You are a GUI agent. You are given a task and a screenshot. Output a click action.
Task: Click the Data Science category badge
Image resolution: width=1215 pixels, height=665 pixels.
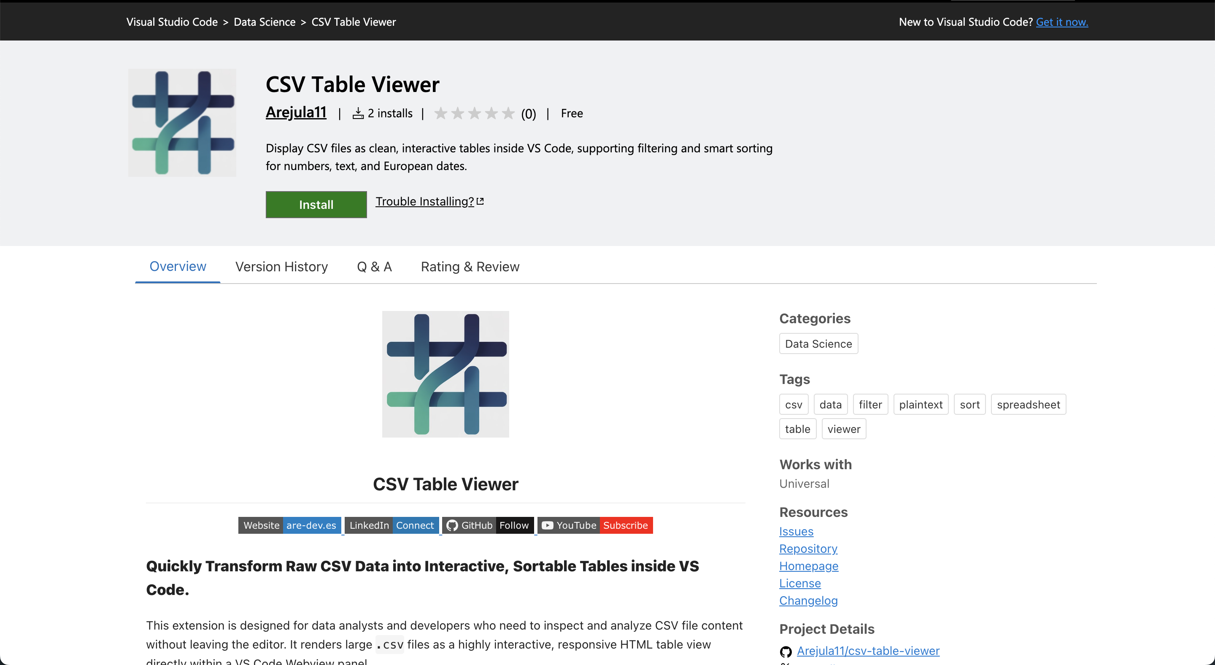point(818,343)
